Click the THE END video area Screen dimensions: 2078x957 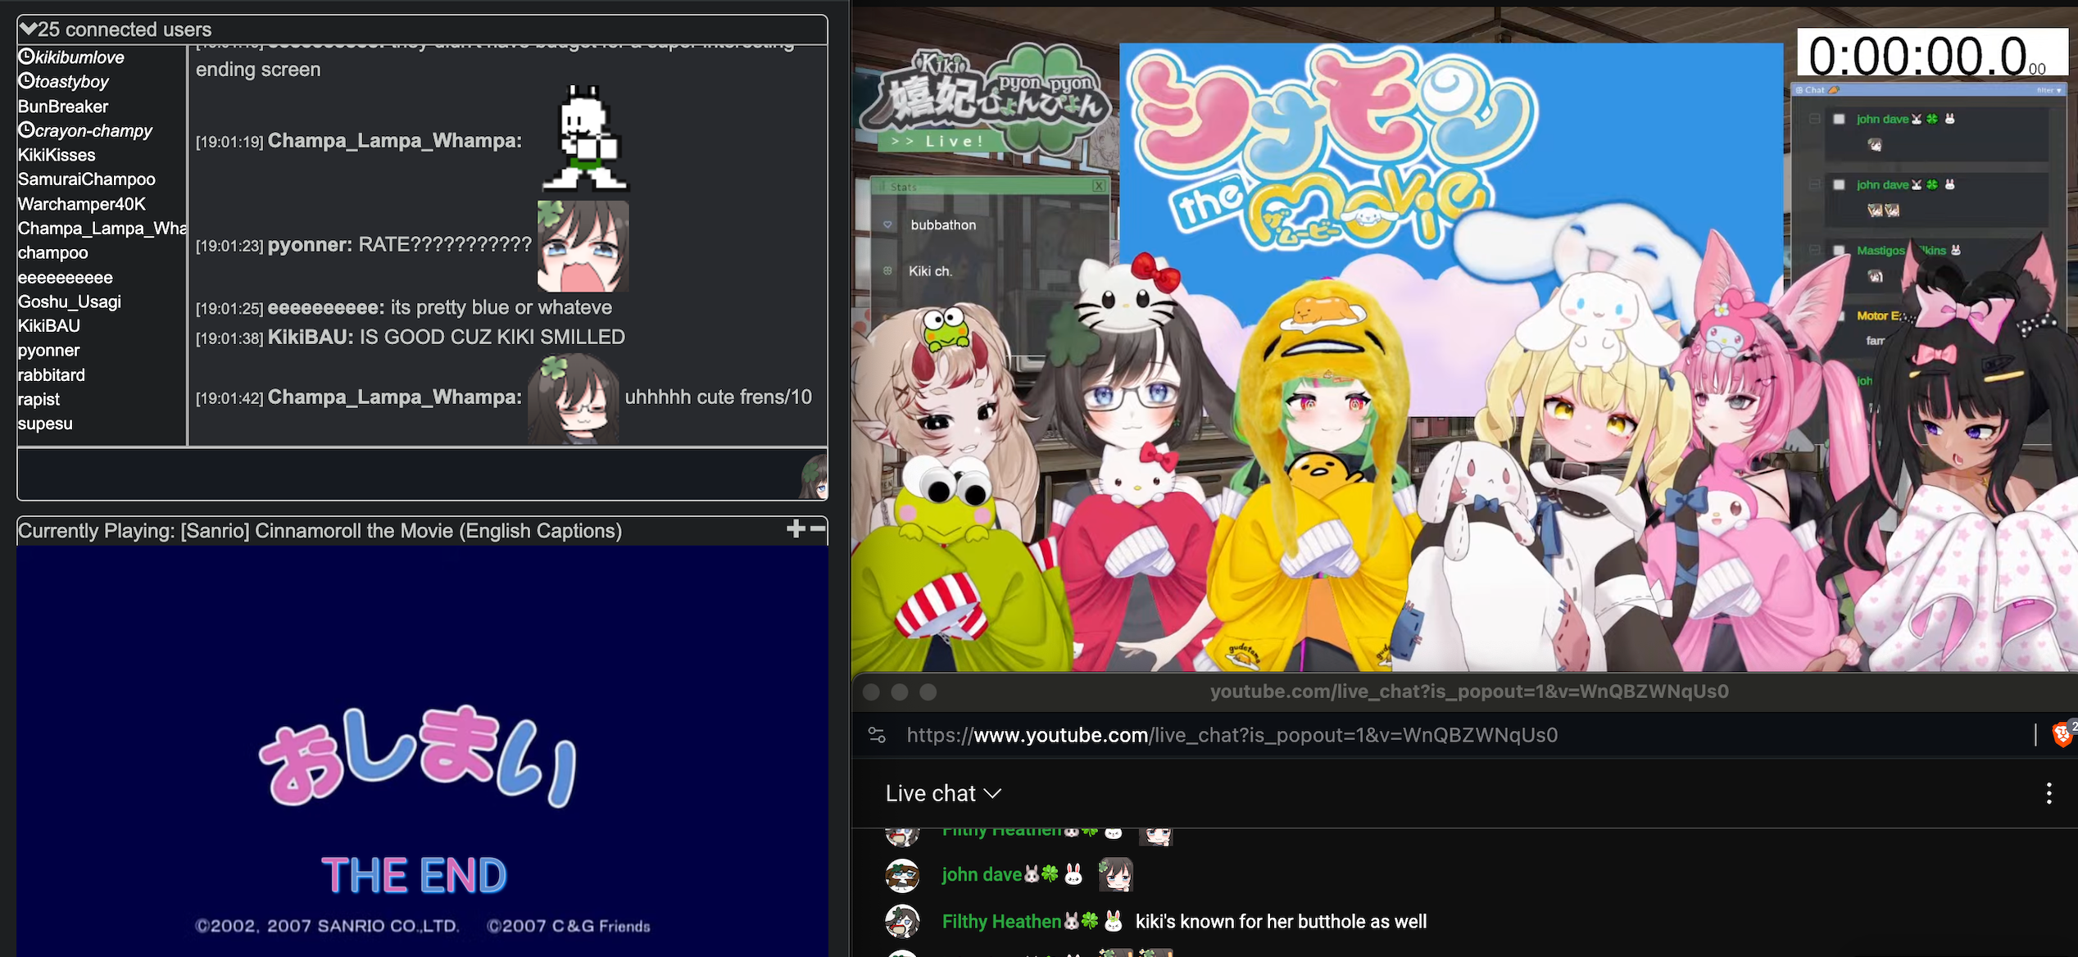422,751
